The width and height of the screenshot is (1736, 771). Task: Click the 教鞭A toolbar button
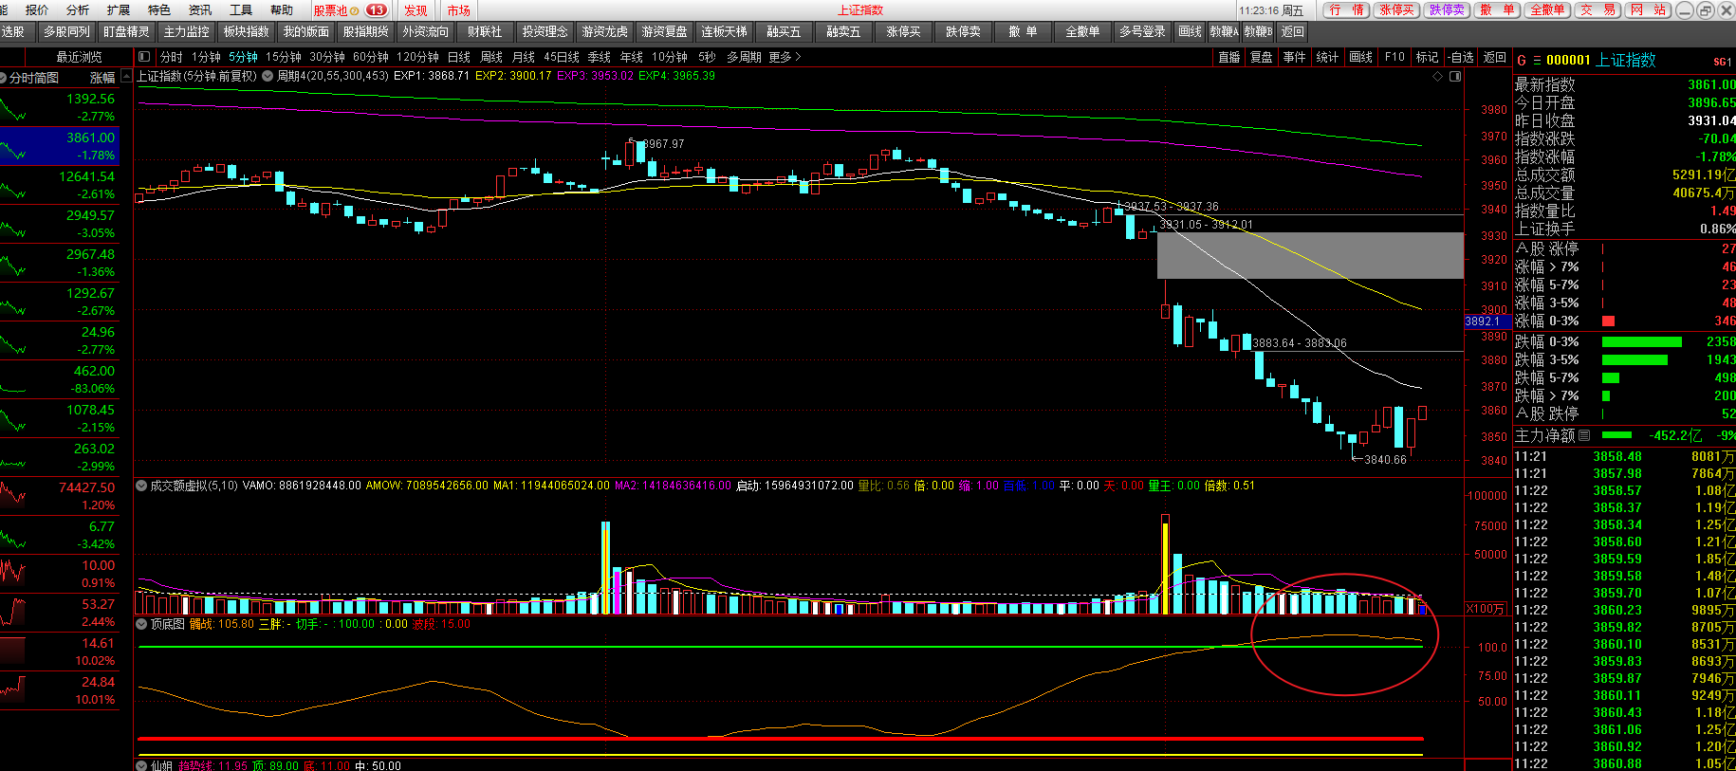1224,32
